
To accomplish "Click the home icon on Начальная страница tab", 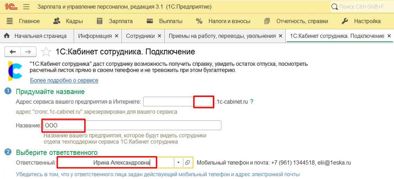I will point(7,36).
